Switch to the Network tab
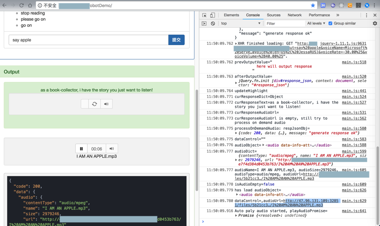Screen dimensions: 380x226 (x=294, y=15)
